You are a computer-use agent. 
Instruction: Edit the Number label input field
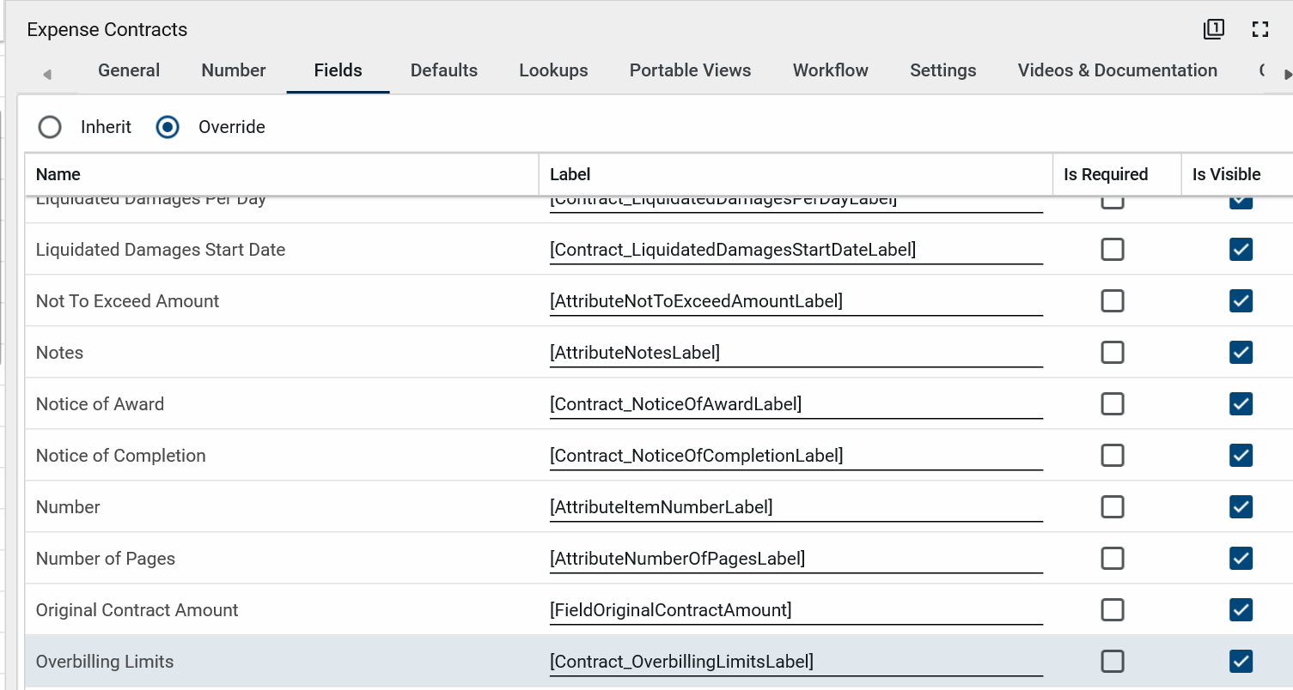[x=796, y=507]
